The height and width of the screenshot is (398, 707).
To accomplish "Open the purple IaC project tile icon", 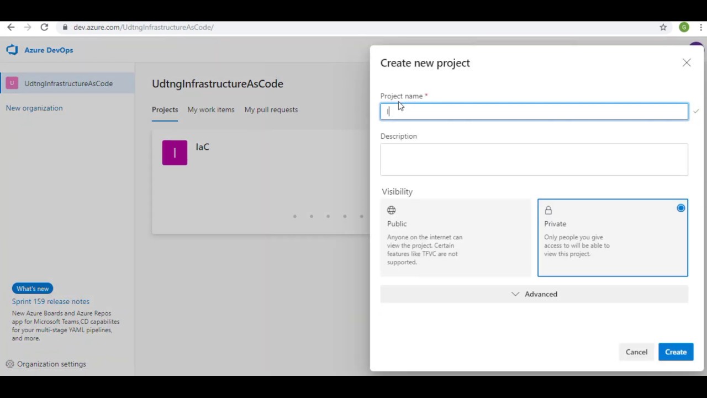I will pos(175,153).
